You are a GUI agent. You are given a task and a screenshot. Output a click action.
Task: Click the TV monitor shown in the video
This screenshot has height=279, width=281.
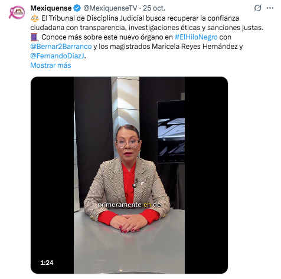click(x=171, y=132)
